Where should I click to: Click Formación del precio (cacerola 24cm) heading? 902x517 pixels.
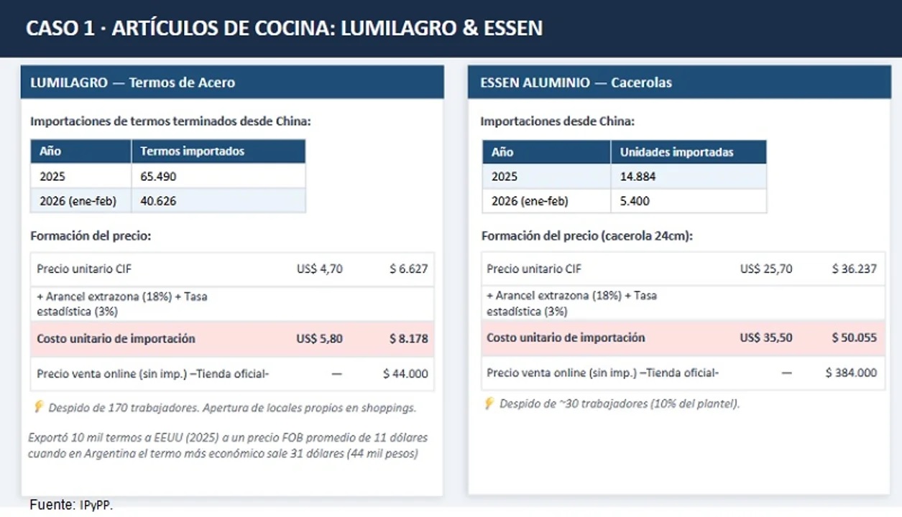click(x=586, y=236)
